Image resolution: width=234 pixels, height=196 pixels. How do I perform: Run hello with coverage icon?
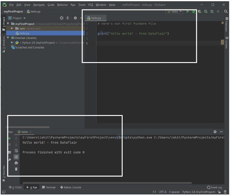click(200, 12)
